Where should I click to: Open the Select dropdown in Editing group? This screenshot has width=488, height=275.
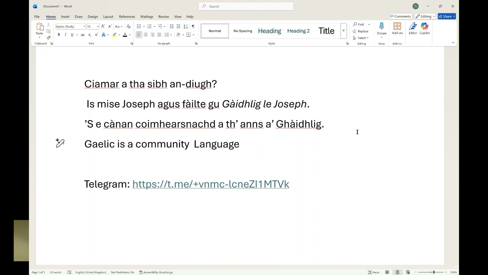point(361,38)
